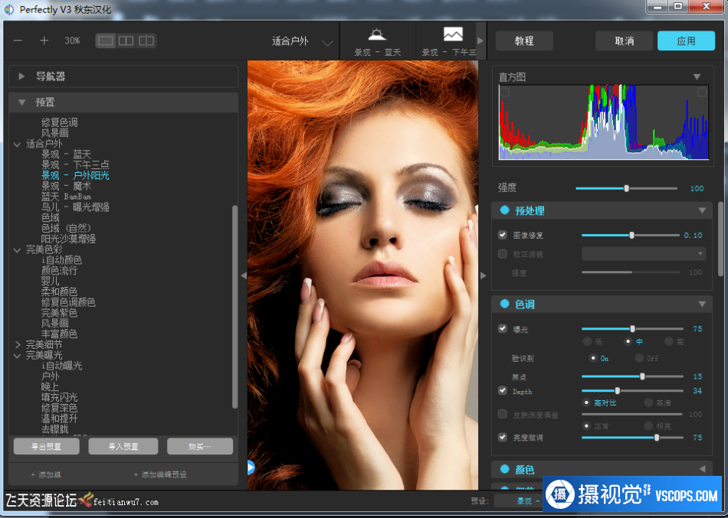The image size is (728, 518).
Task: Set 脸识别 to Off radio button
Action: pos(639,358)
